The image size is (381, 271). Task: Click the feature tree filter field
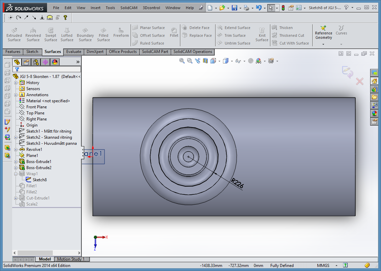click(x=47, y=69)
